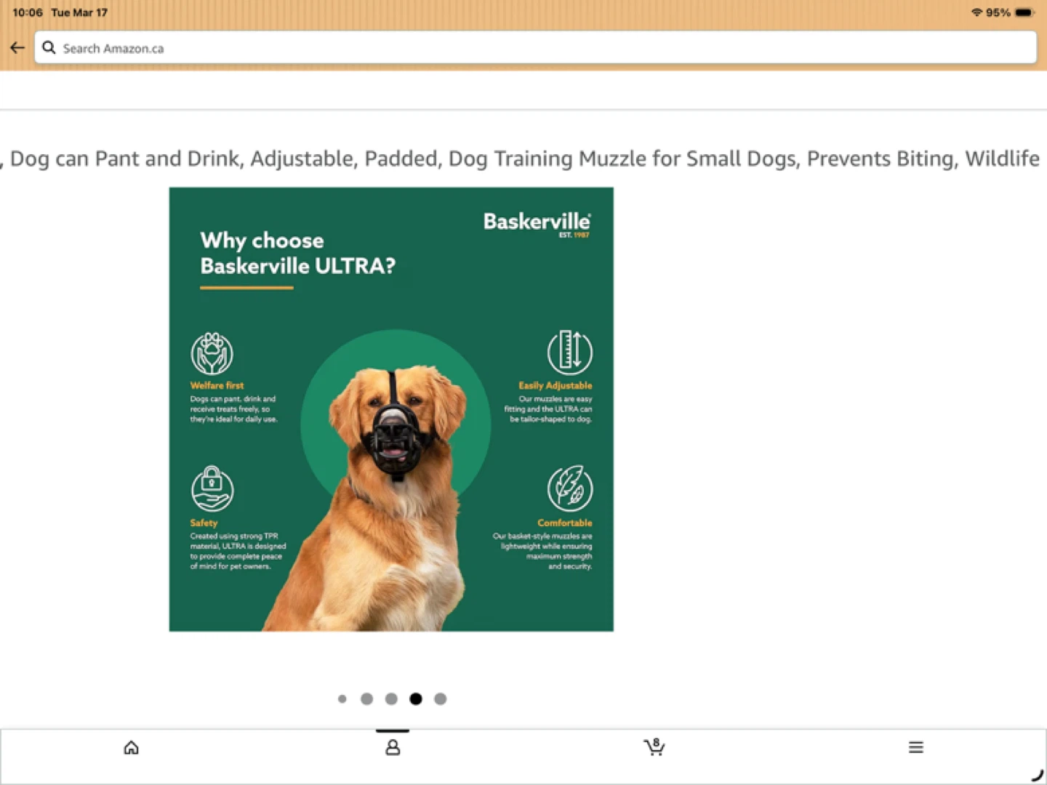Tap the golden retriever wearing the muzzle
Screen dimensions: 1047x785
(x=385, y=502)
